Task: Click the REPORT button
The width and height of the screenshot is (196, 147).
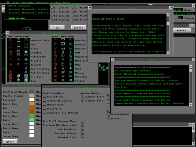Action: click(182, 30)
